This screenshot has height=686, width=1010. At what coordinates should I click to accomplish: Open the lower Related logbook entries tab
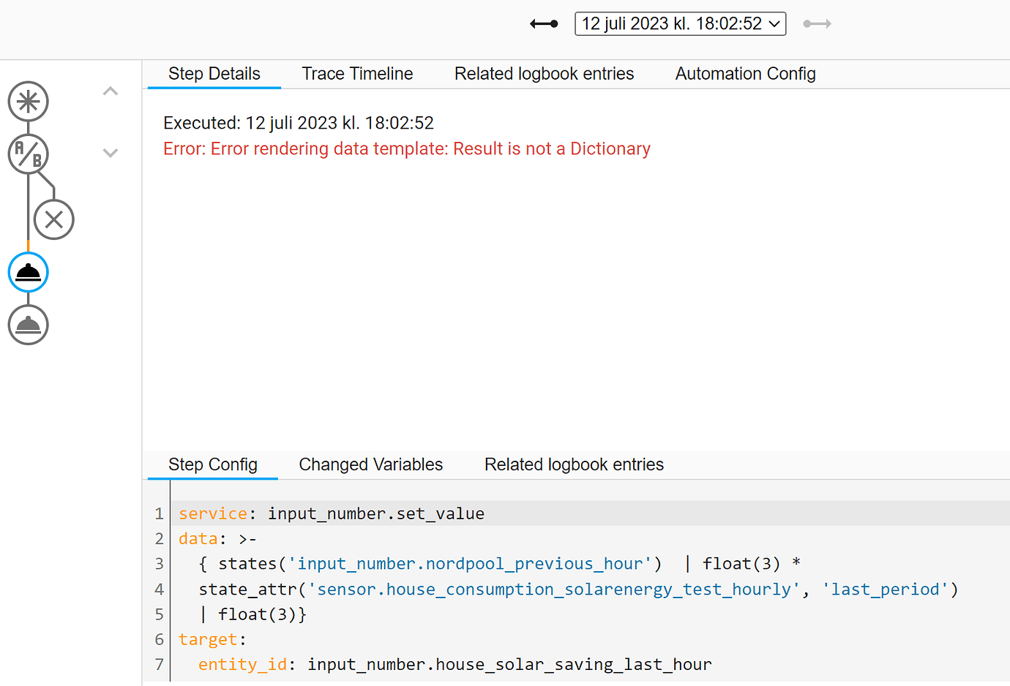(x=574, y=464)
